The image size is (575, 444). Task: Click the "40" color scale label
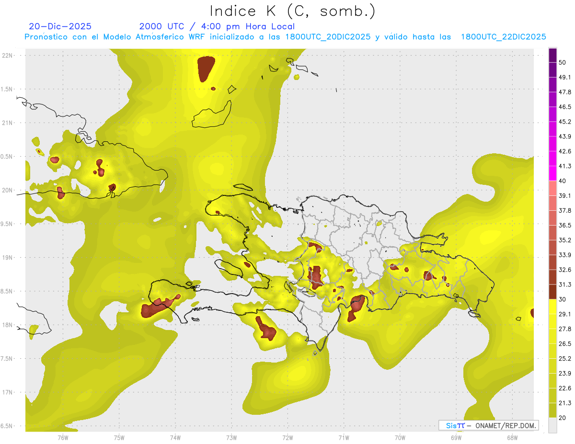563,181
